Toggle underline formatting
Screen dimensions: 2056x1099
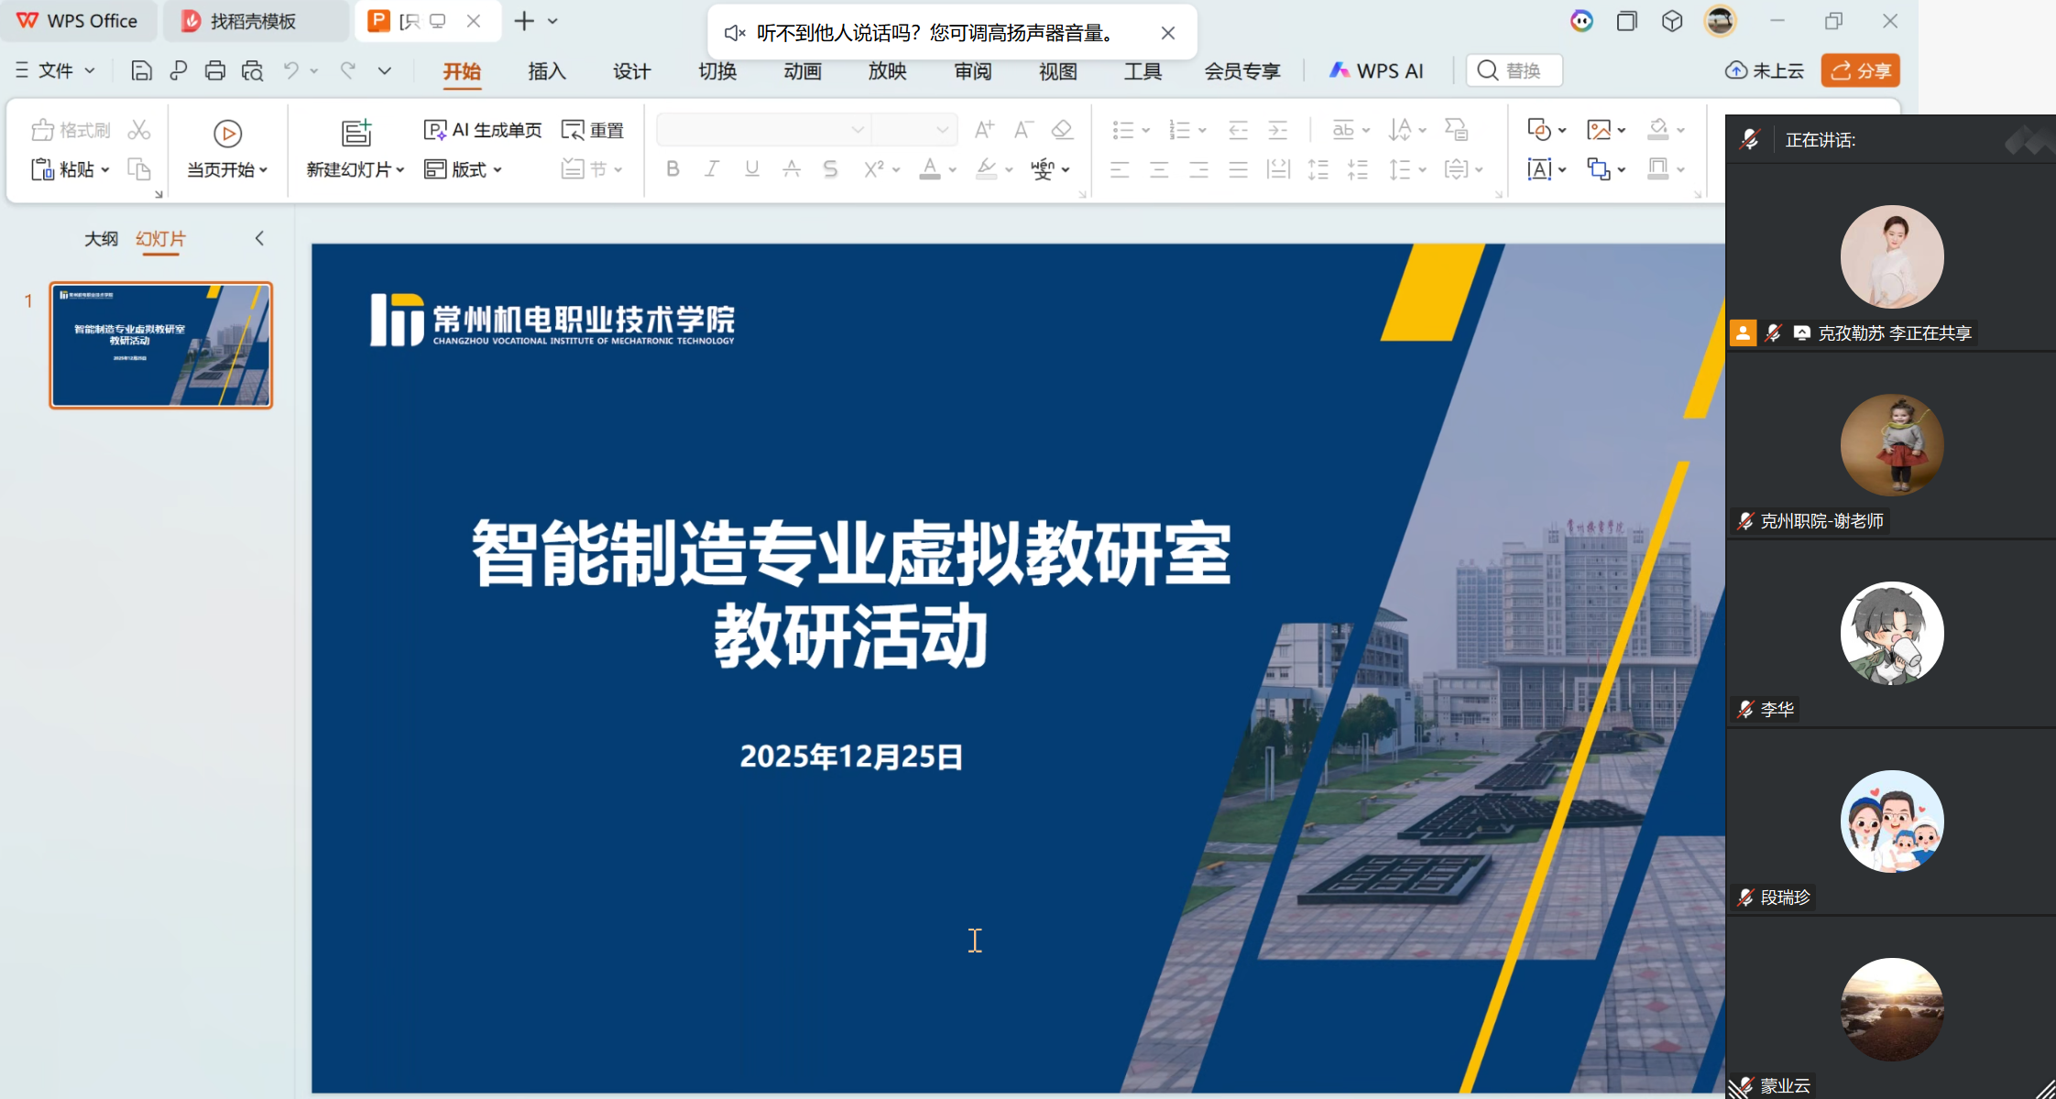(751, 169)
